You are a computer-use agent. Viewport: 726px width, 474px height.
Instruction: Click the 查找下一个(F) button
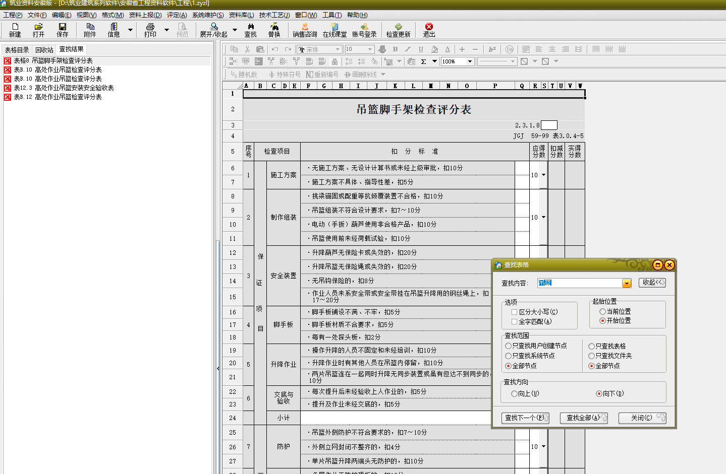525,418
